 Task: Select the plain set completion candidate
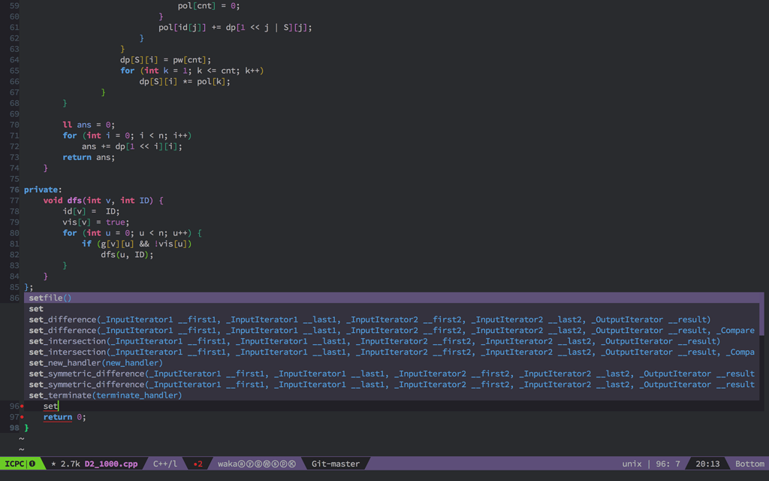(35, 308)
